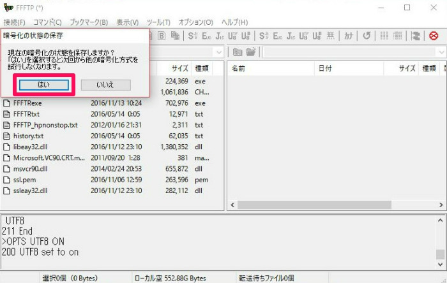Click log pane vertical scrollbar thumb
The image size is (447, 283).
[x=440, y=254]
